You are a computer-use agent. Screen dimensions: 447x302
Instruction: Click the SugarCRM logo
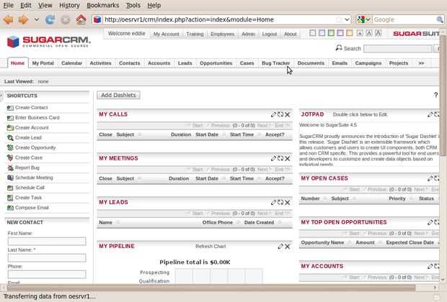tap(48, 42)
